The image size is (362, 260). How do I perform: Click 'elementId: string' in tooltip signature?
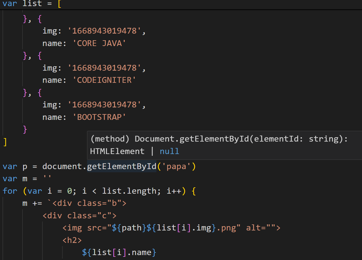(294, 139)
